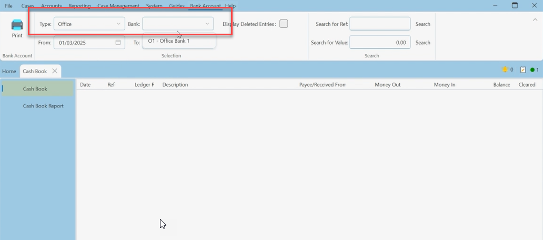Viewport: 543px width, 240px height.
Task: Expand the Bank dropdown list
Action: [178, 24]
